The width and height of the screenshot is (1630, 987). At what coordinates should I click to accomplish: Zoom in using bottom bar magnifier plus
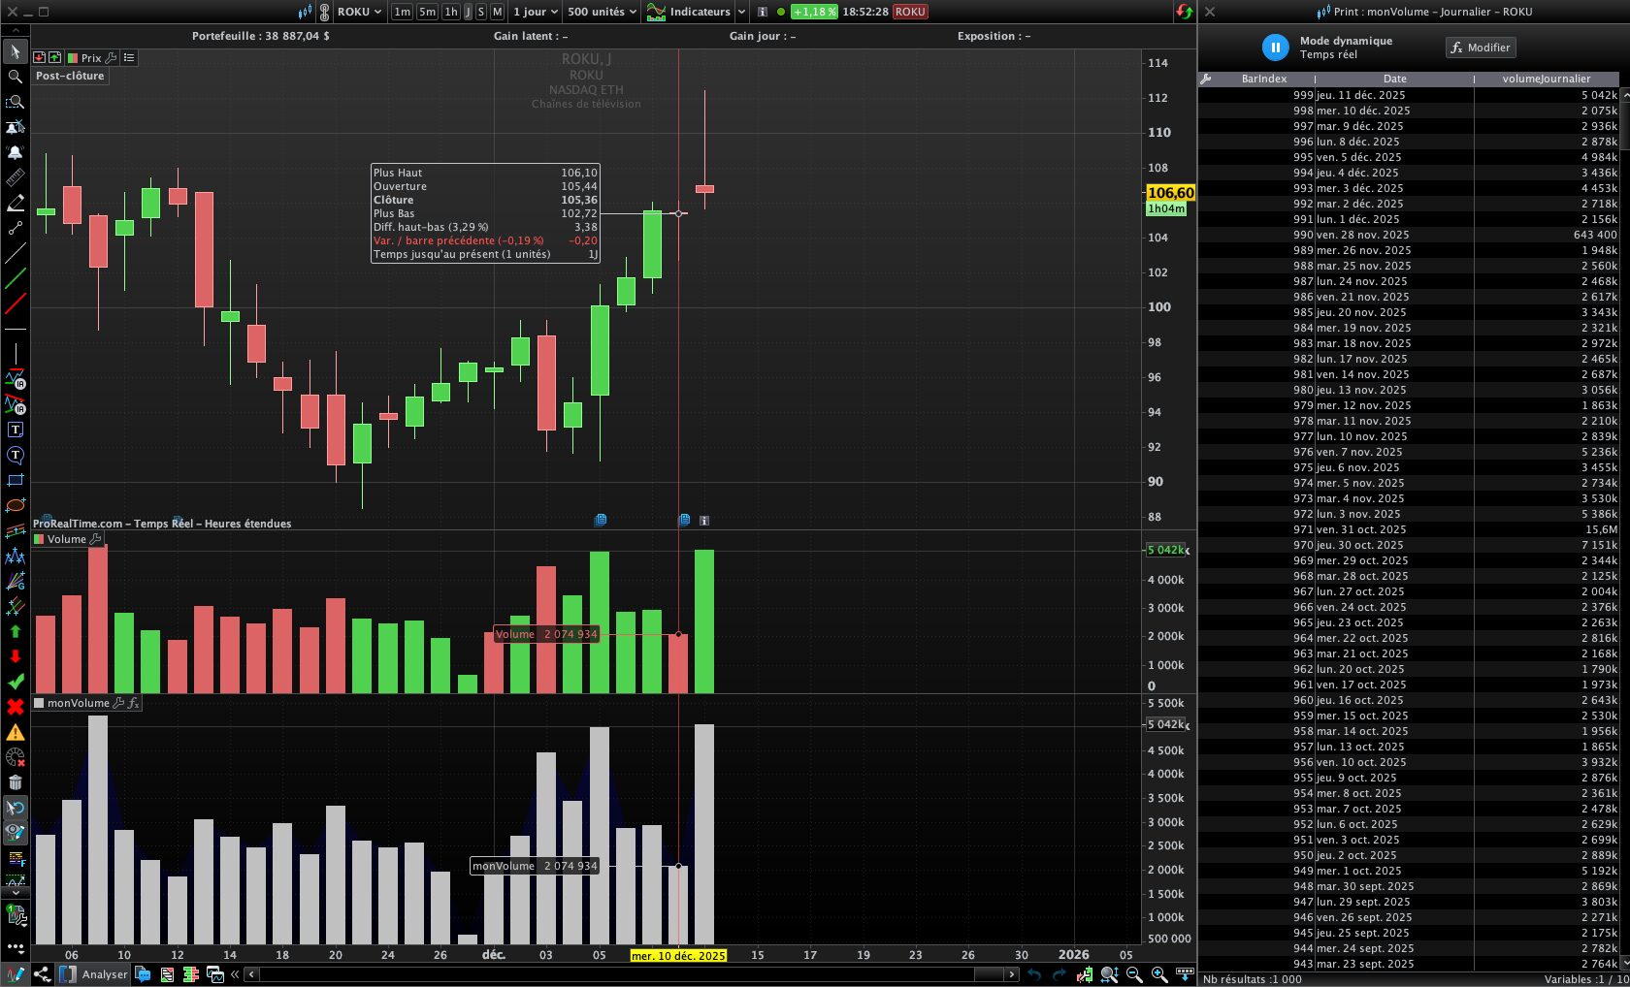pos(1159,974)
